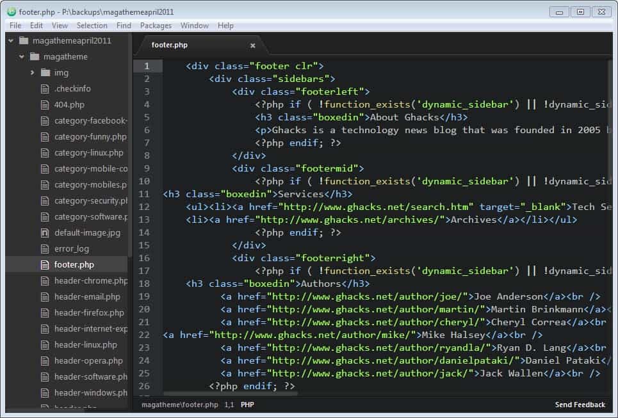Image resolution: width=618 pixels, height=418 pixels.
Task: Collapse the magatheme folder
Action: 21,56
